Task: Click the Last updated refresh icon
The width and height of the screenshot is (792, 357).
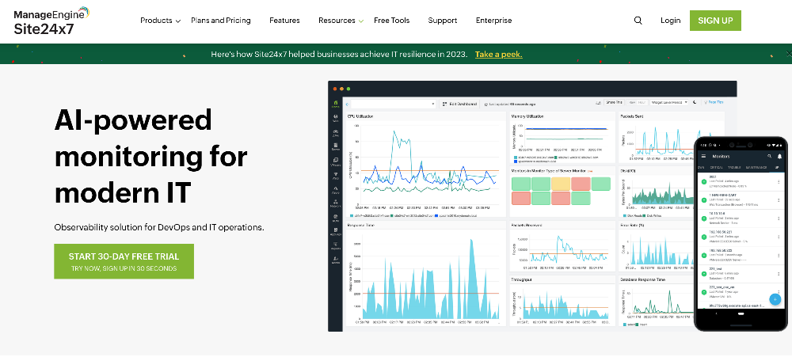Action: 486,104
